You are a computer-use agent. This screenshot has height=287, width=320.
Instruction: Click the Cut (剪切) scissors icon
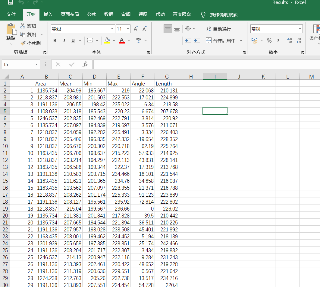click(x=23, y=26)
